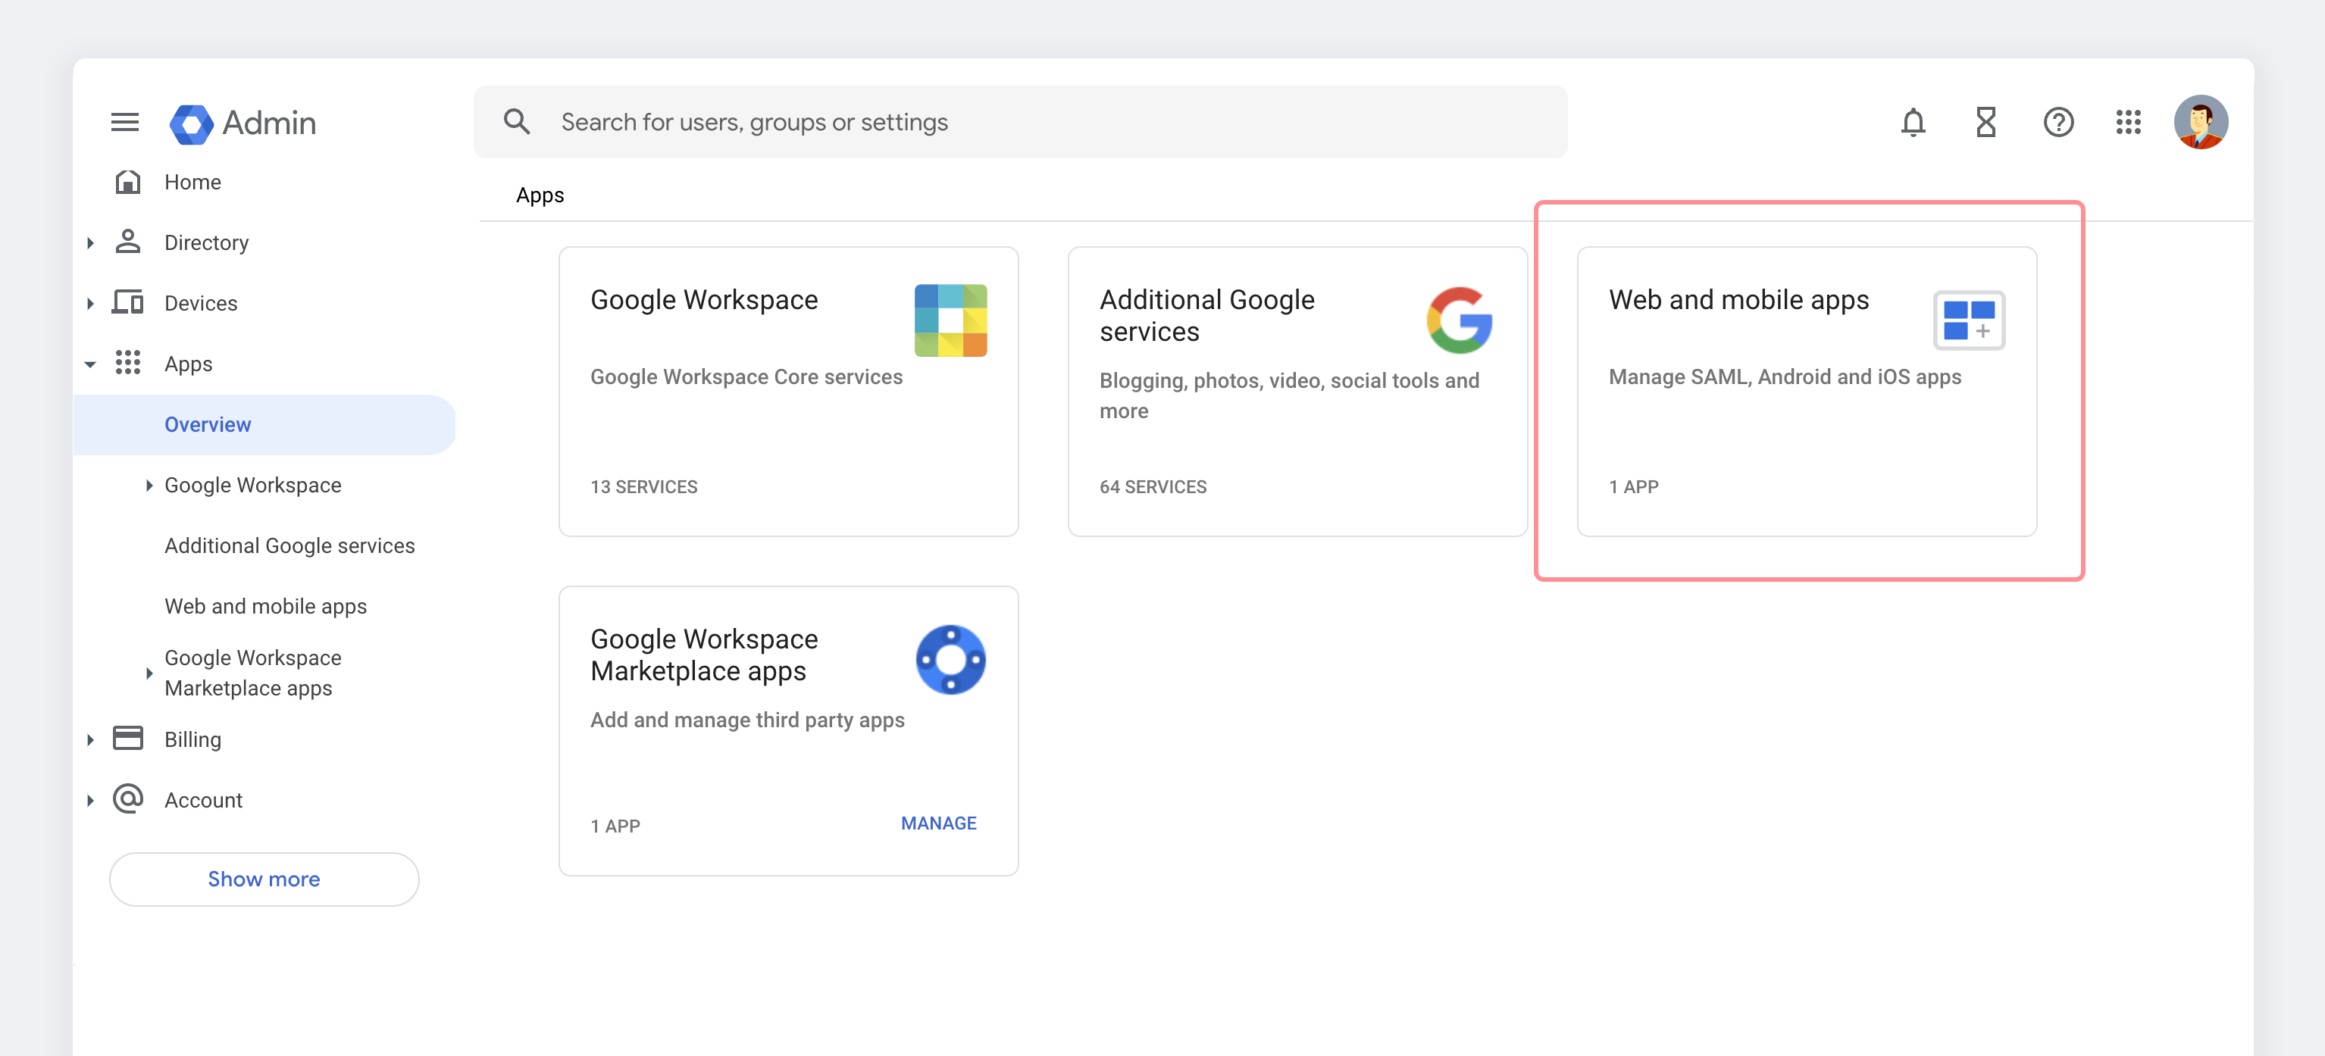Expand the Directory section

coord(90,242)
